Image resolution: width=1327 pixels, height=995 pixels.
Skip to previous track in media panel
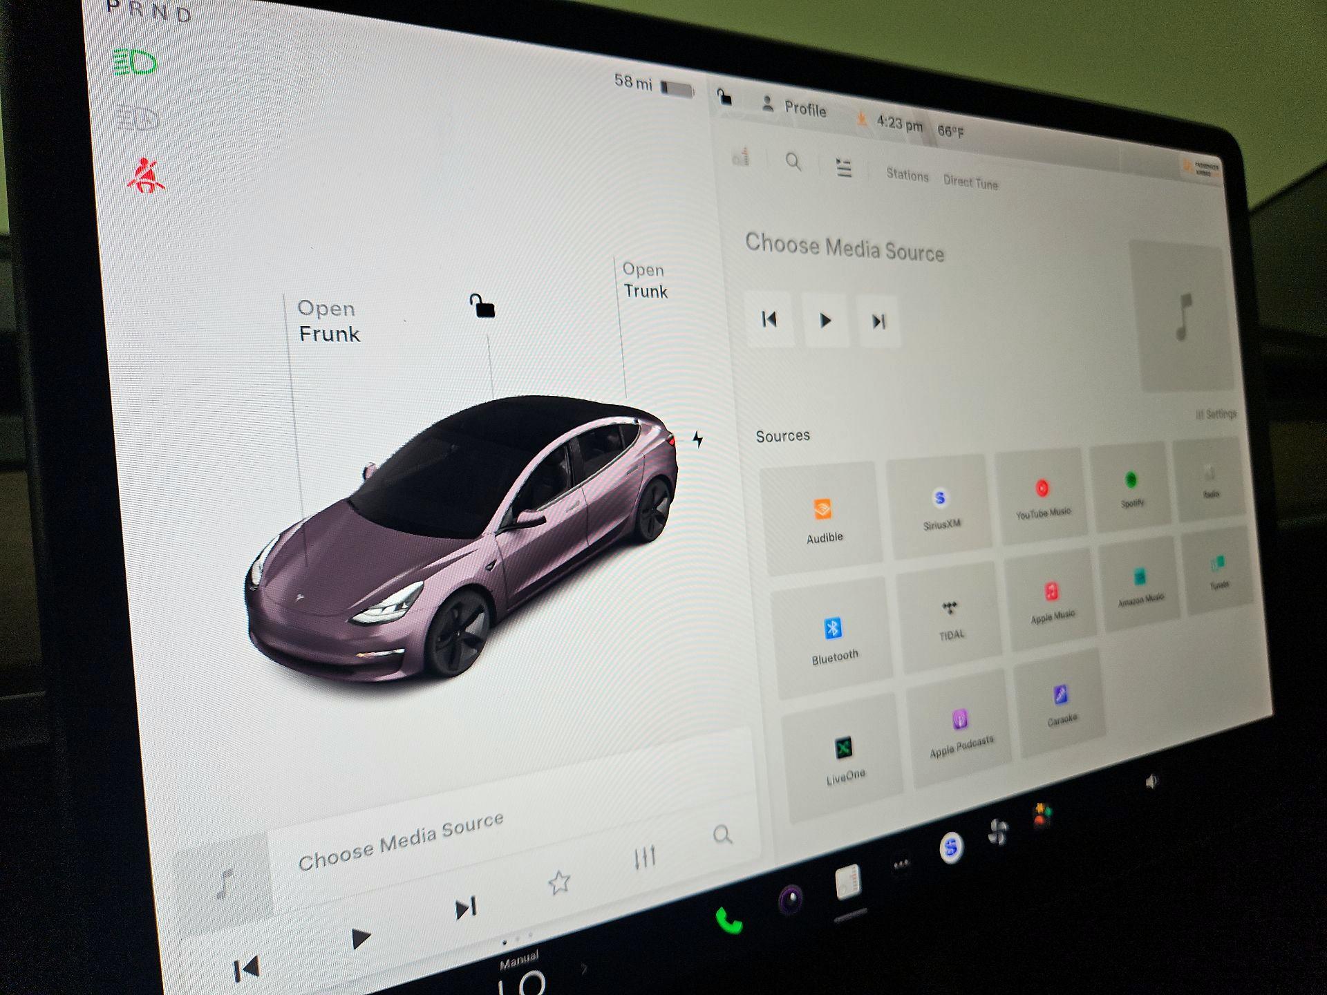point(769,319)
